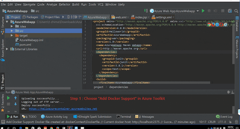Click the Stop square in main toolbar
The image size is (240, 129).
click(x=223, y=11)
